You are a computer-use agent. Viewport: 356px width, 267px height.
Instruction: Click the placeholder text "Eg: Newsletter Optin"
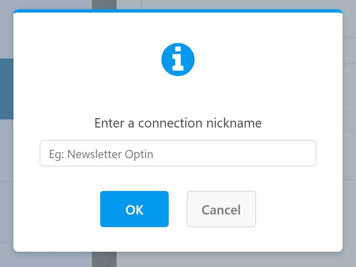pyautogui.click(x=101, y=154)
